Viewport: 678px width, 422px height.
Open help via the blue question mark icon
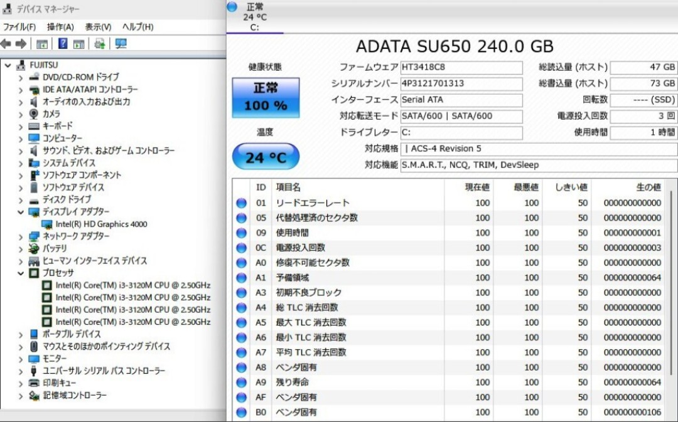click(63, 44)
